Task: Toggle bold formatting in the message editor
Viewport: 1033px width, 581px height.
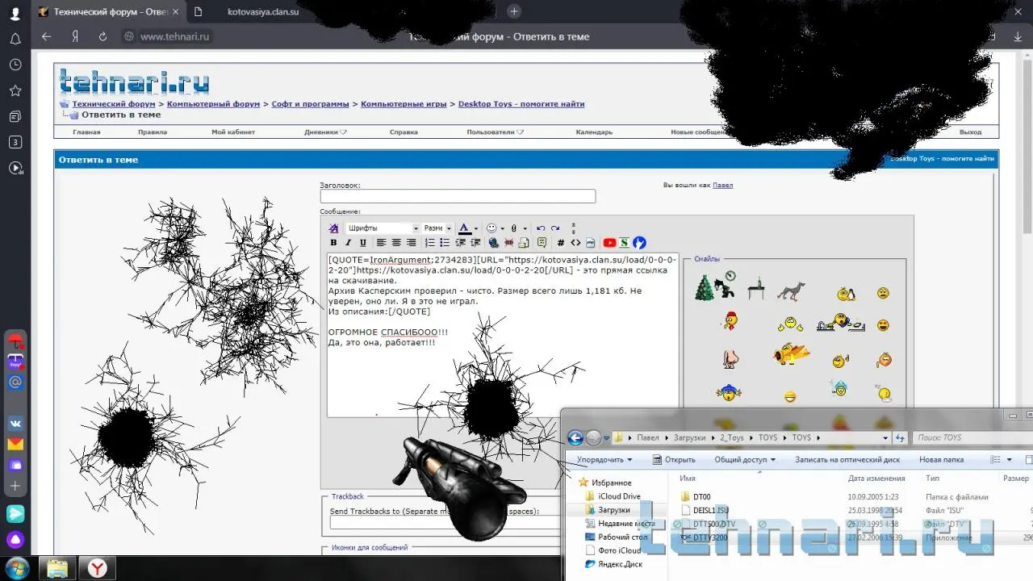Action: click(333, 243)
